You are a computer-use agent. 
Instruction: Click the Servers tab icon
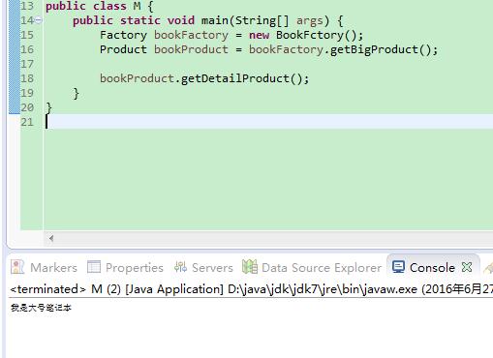point(180,267)
